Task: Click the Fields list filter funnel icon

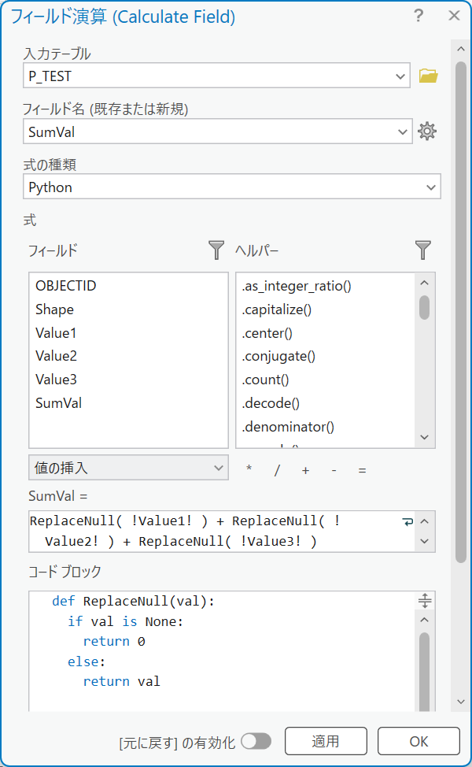Action: (216, 250)
